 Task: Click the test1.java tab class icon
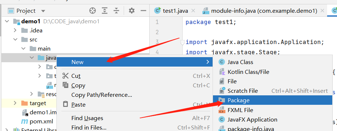158,11
